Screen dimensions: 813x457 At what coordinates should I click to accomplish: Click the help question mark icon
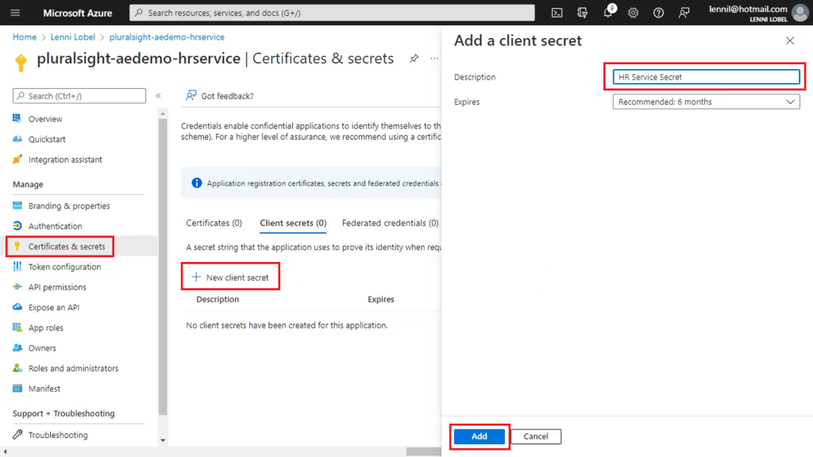click(x=658, y=13)
